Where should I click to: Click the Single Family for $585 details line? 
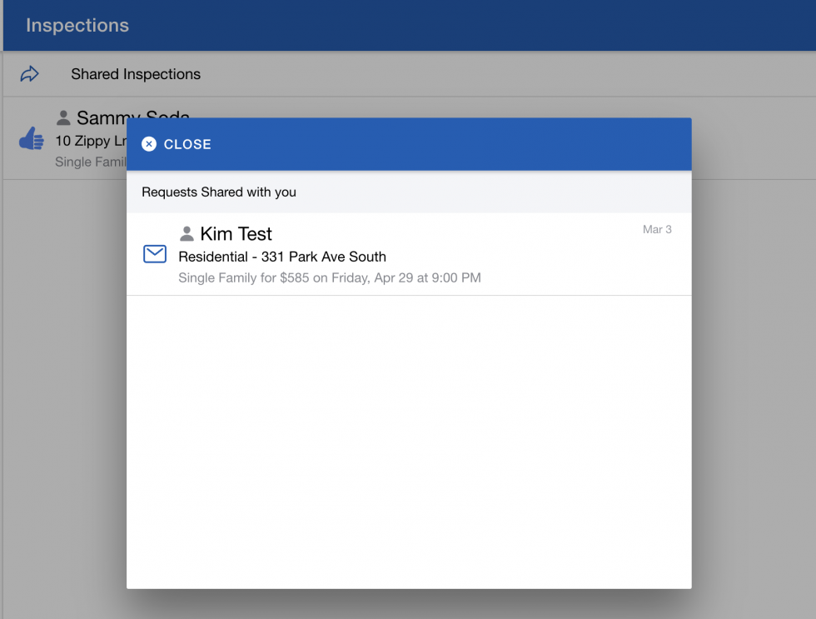pyautogui.click(x=329, y=277)
